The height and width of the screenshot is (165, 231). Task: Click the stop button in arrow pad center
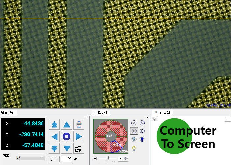tap(67, 136)
